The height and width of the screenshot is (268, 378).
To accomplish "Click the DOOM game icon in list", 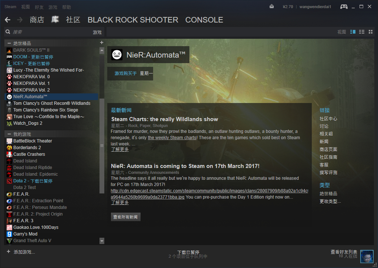I will (x=9, y=57).
